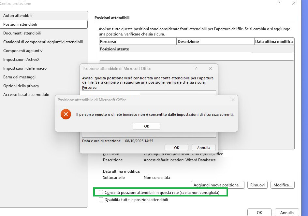Click the creation date 08/10/2025 14:55
The image size is (308, 216).
tap(139, 141)
